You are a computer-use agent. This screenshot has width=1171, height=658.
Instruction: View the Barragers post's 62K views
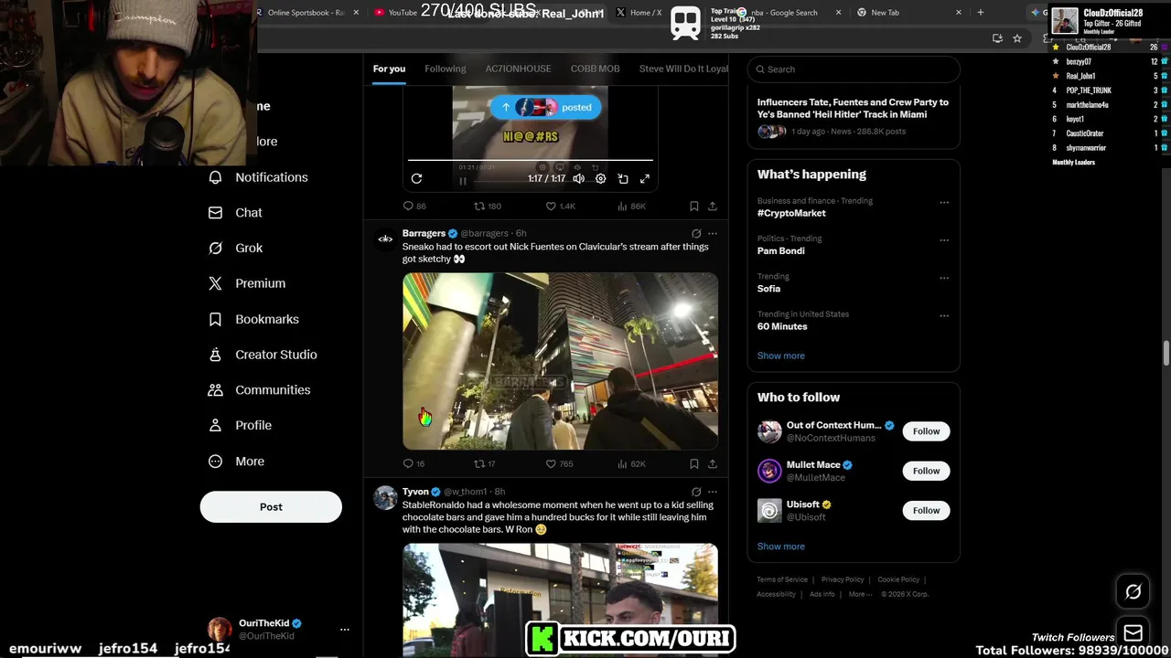[x=632, y=464]
